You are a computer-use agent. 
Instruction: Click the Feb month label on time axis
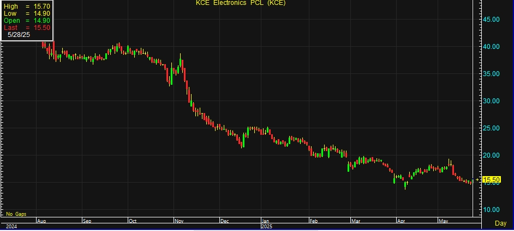point(314,221)
